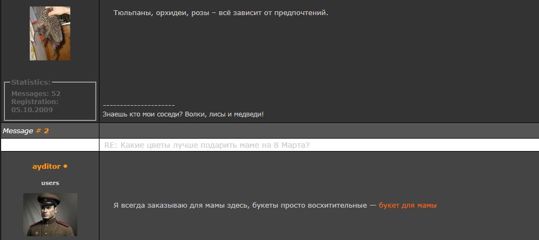Click the "Messages: 52" count
The height and width of the screenshot is (240, 539).
click(36, 94)
